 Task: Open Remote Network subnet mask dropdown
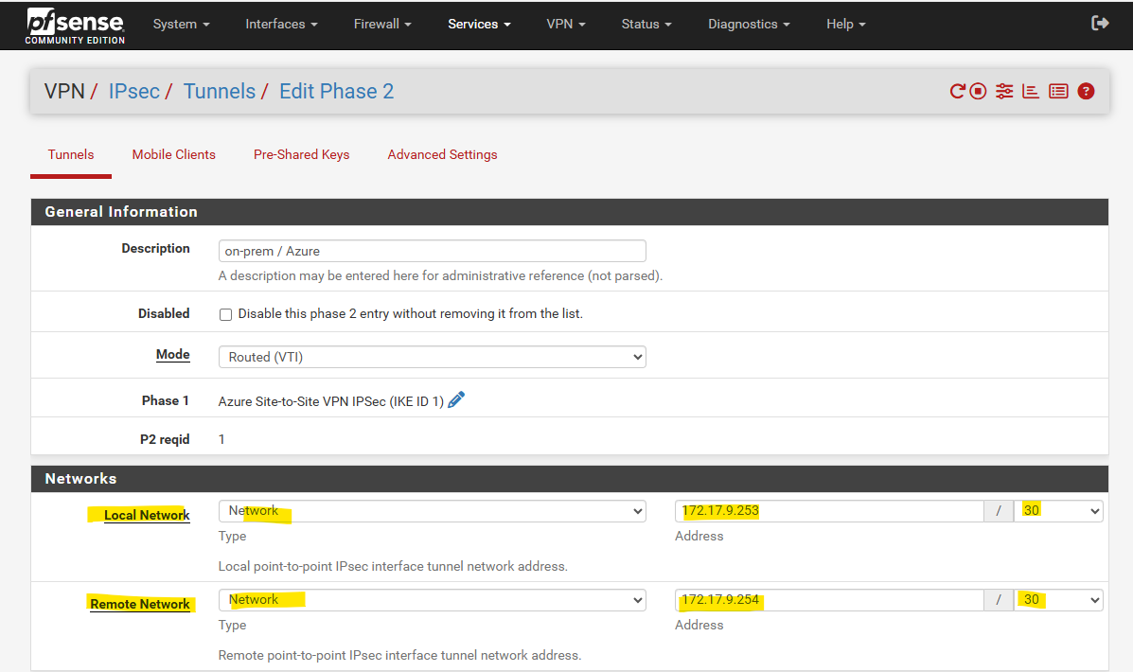pos(1058,600)
